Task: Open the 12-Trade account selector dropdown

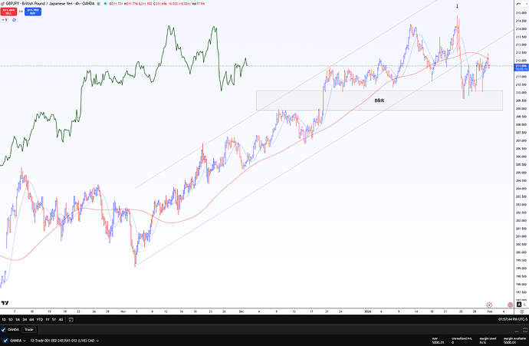Action: (64, 341)
